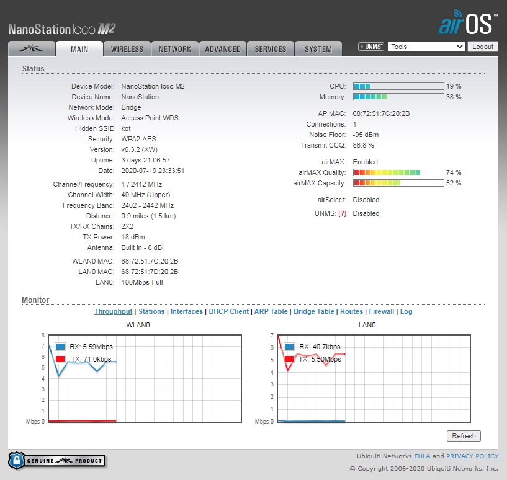View the Stations list
Viewport: 507px width, 480px height.
(x=151, y=311)
